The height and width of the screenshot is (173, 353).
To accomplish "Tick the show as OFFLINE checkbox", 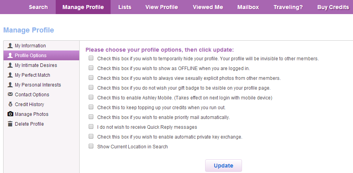I will [91, 68].
